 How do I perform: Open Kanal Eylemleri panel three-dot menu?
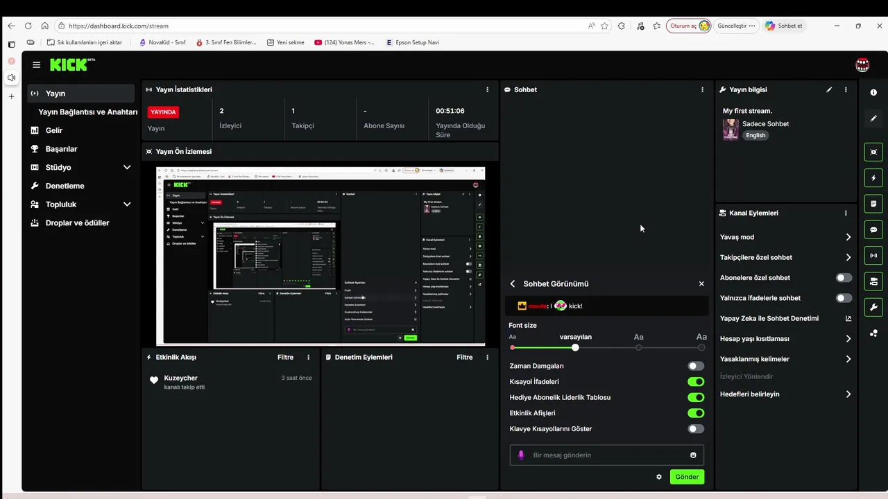pyautogui.click(x=846, y=213)
